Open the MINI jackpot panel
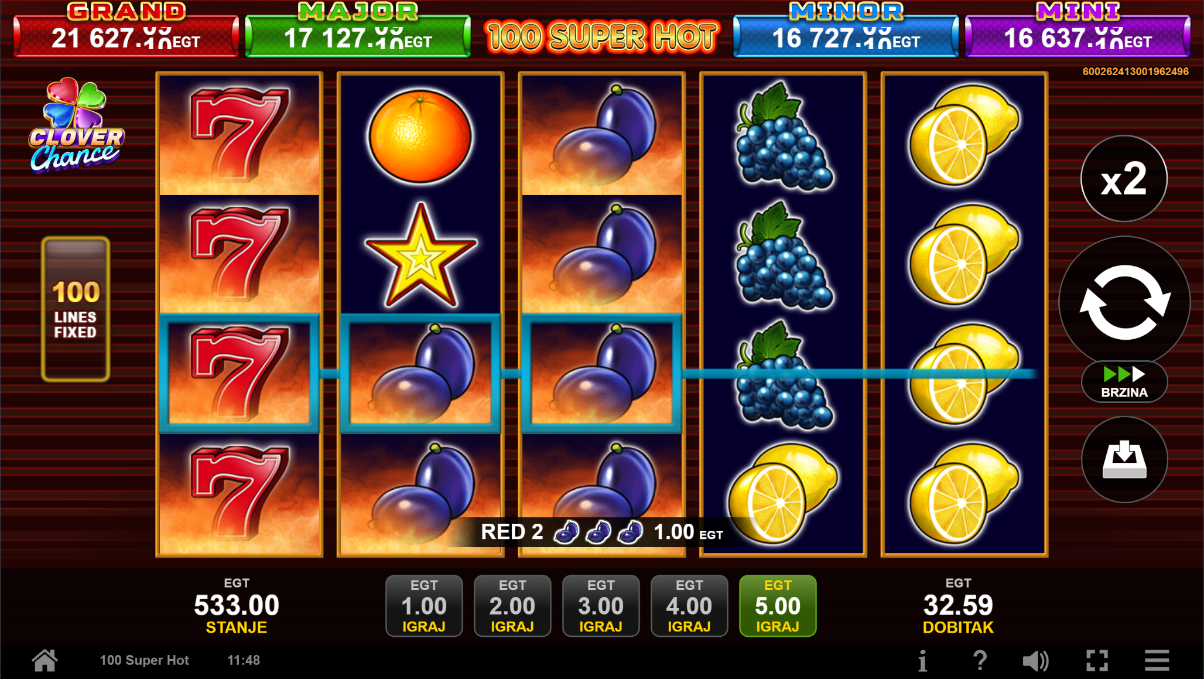Viewport: 1204px width, 679px height. (1078, 30)
